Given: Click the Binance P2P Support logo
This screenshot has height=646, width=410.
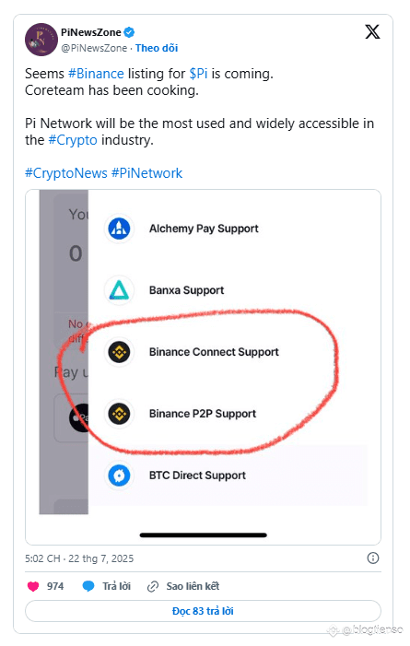Looking at the screenshot, I should (x=119, y=413).
